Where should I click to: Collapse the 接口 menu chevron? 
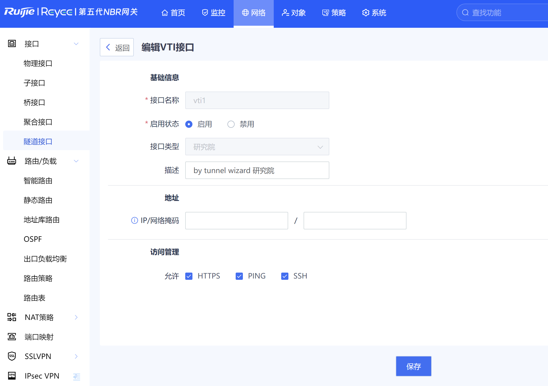click(x=76, y=44)
